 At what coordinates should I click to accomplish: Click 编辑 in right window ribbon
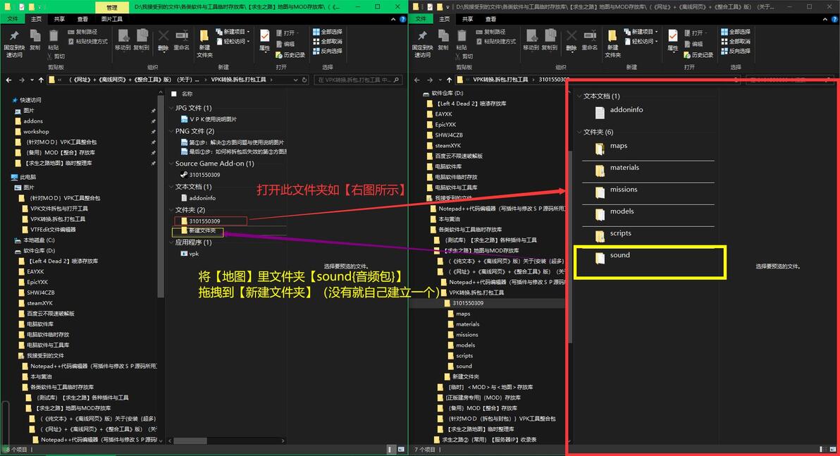[693, 44]
